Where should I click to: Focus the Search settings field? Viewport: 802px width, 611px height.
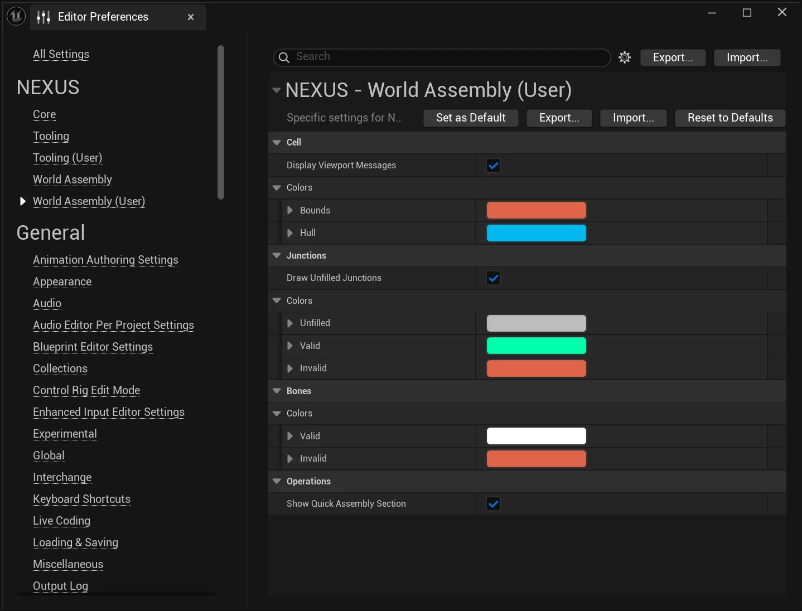(442, 57)
